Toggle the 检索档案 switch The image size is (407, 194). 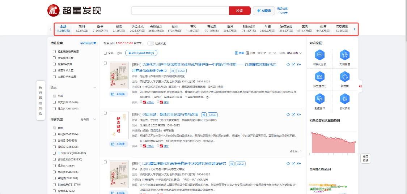coord(150,43)
